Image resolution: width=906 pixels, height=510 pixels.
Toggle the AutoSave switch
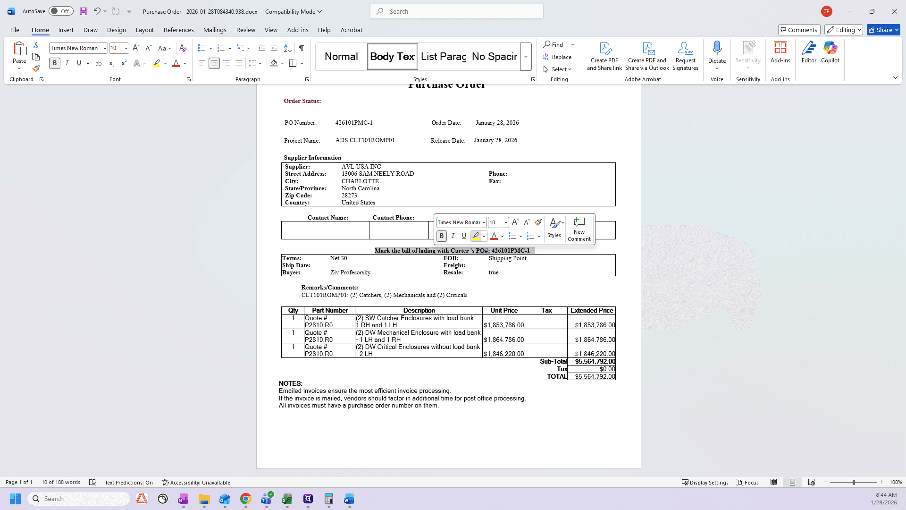pyautogui.click(x=61, y=11)
